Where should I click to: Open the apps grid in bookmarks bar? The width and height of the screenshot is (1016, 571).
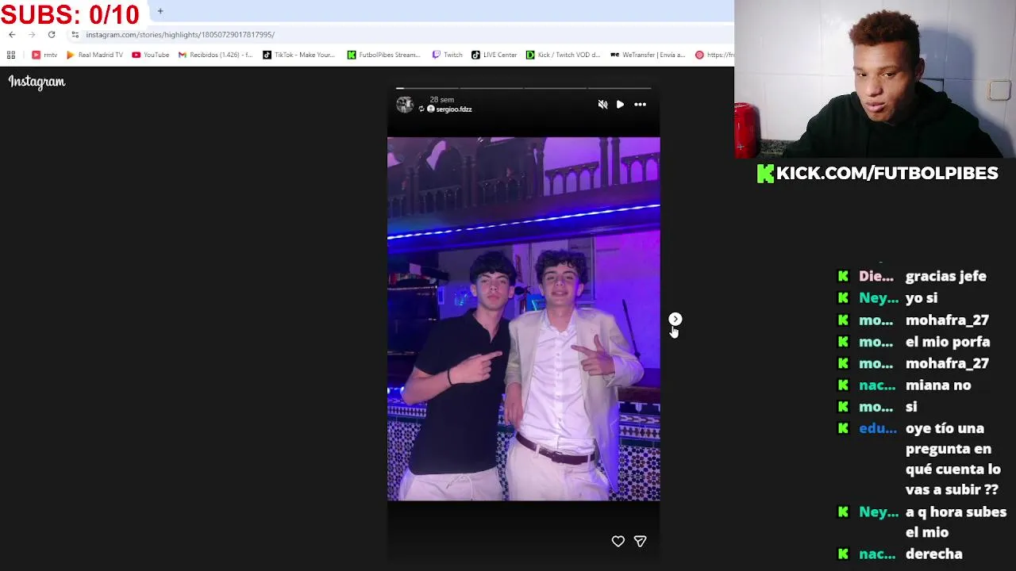(11, 55)
